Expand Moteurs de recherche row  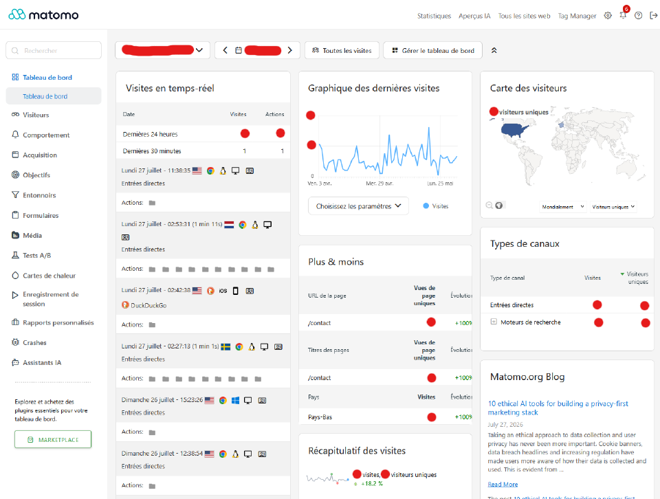coord(494,322)
